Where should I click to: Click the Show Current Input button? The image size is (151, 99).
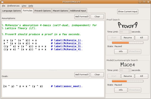128,12
